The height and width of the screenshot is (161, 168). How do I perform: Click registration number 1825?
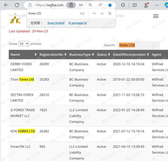coord(43,110)
